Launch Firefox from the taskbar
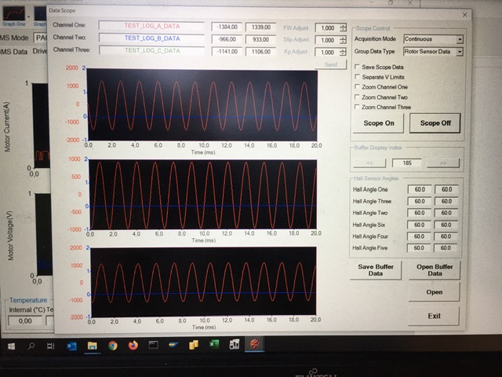The width and height of the screenshot is (502, 377). [x=133, y=346]
